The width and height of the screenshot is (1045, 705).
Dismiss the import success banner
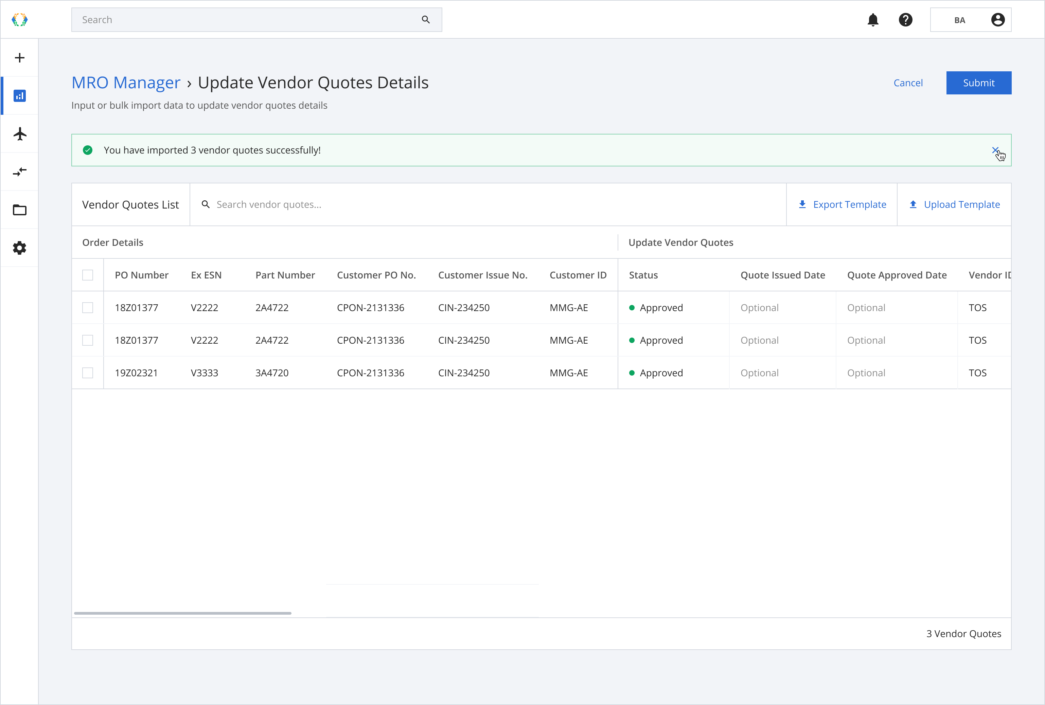pyautogui.click(x=995, y=150)
